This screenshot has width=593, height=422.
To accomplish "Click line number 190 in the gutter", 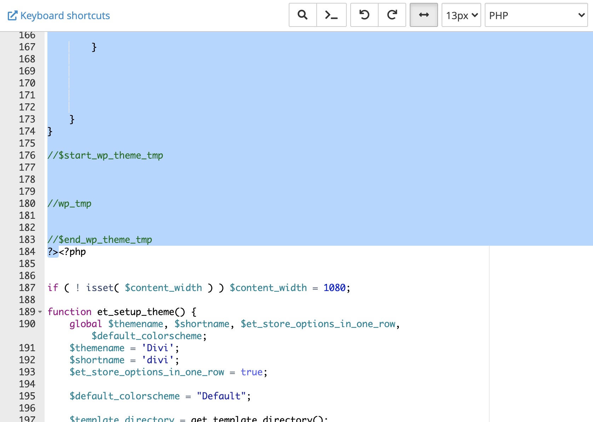I will (x=27, y=324).
